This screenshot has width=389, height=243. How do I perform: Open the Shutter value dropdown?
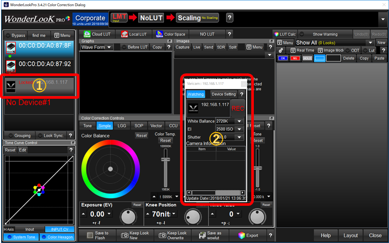coord(229,137)
